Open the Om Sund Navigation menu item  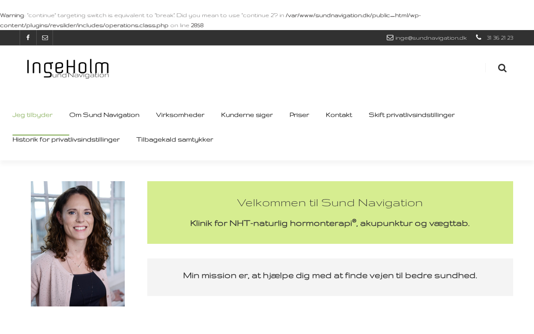104,115
